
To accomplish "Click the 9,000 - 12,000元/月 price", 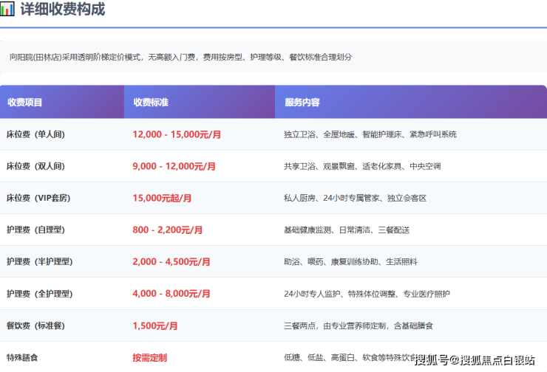I will coord(174,166).
